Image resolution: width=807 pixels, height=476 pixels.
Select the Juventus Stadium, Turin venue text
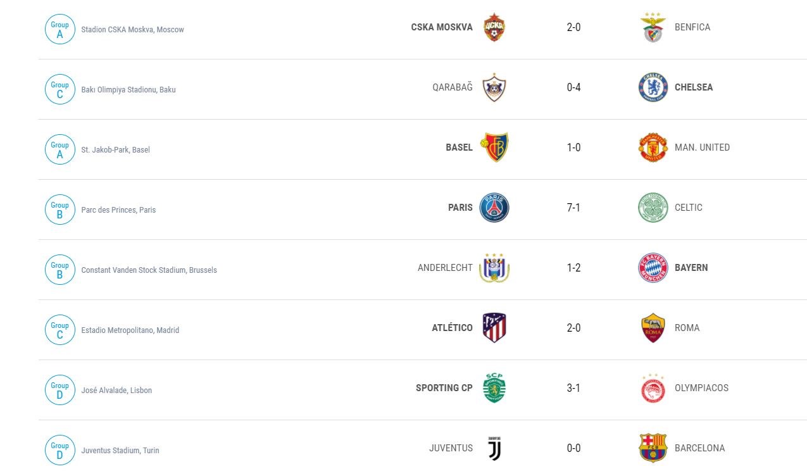pyautogui.click(x=120, y=451)
